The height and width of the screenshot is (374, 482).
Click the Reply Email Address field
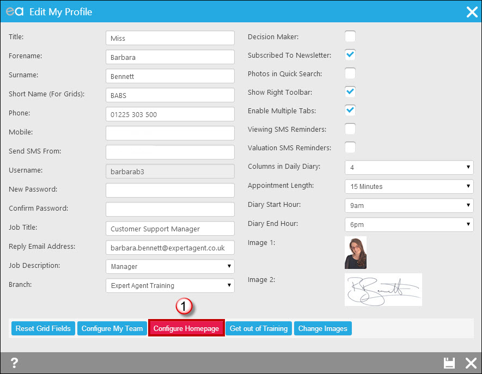click(x=170, y=247)
